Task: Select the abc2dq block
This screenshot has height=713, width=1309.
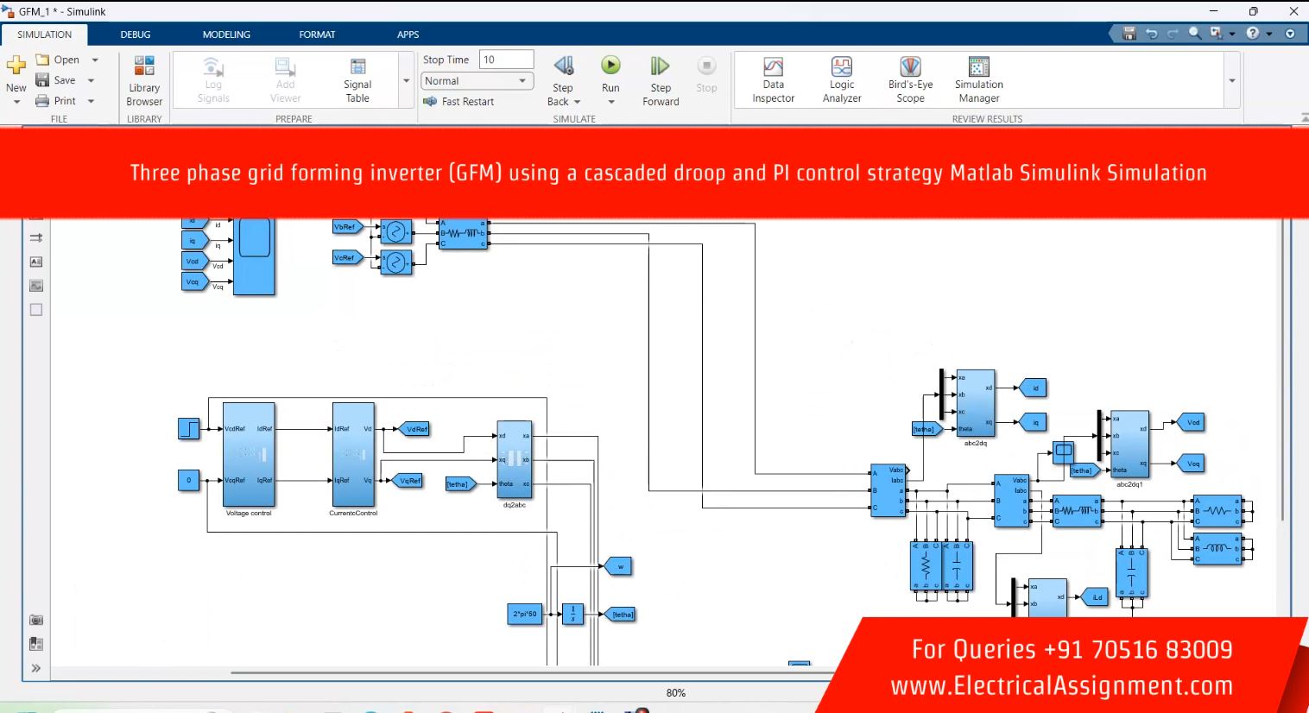Action: click(x=976, y=403)
